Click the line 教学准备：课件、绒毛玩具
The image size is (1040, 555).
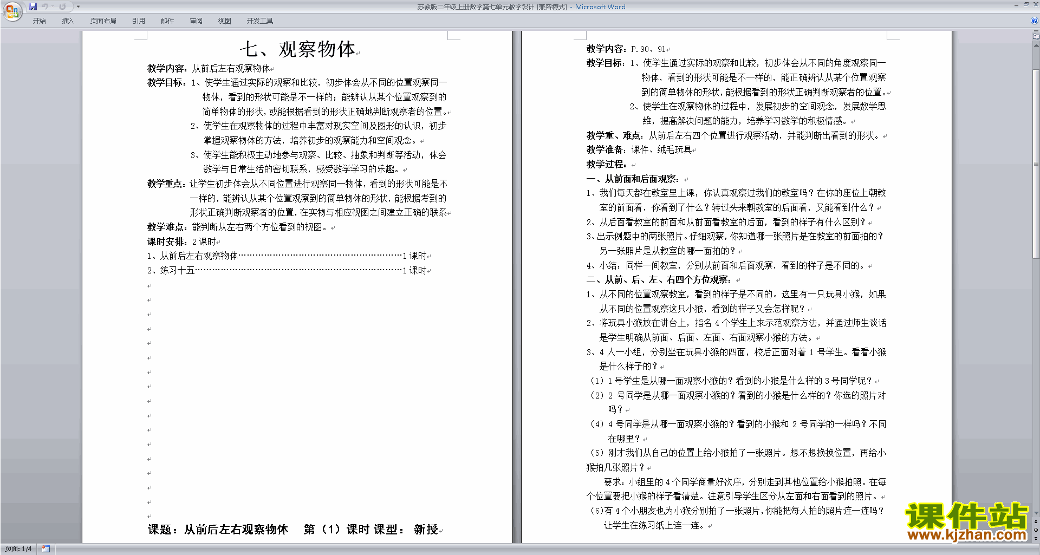pos(640,150)
